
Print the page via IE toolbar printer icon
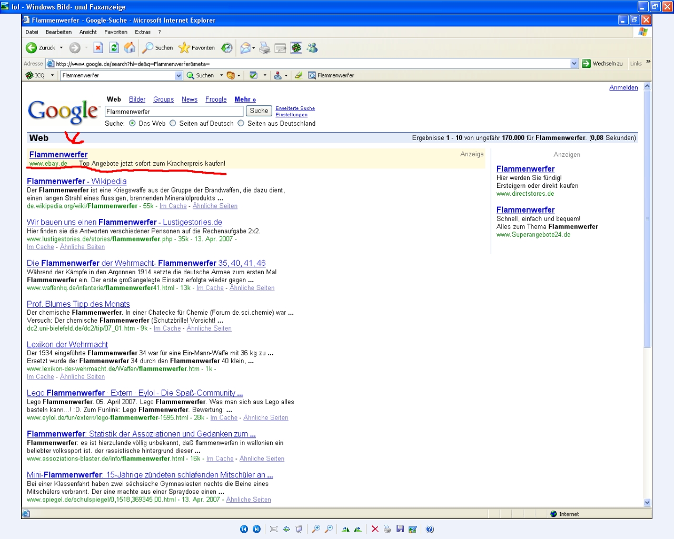pyautogui.click(x=265, y=48)
